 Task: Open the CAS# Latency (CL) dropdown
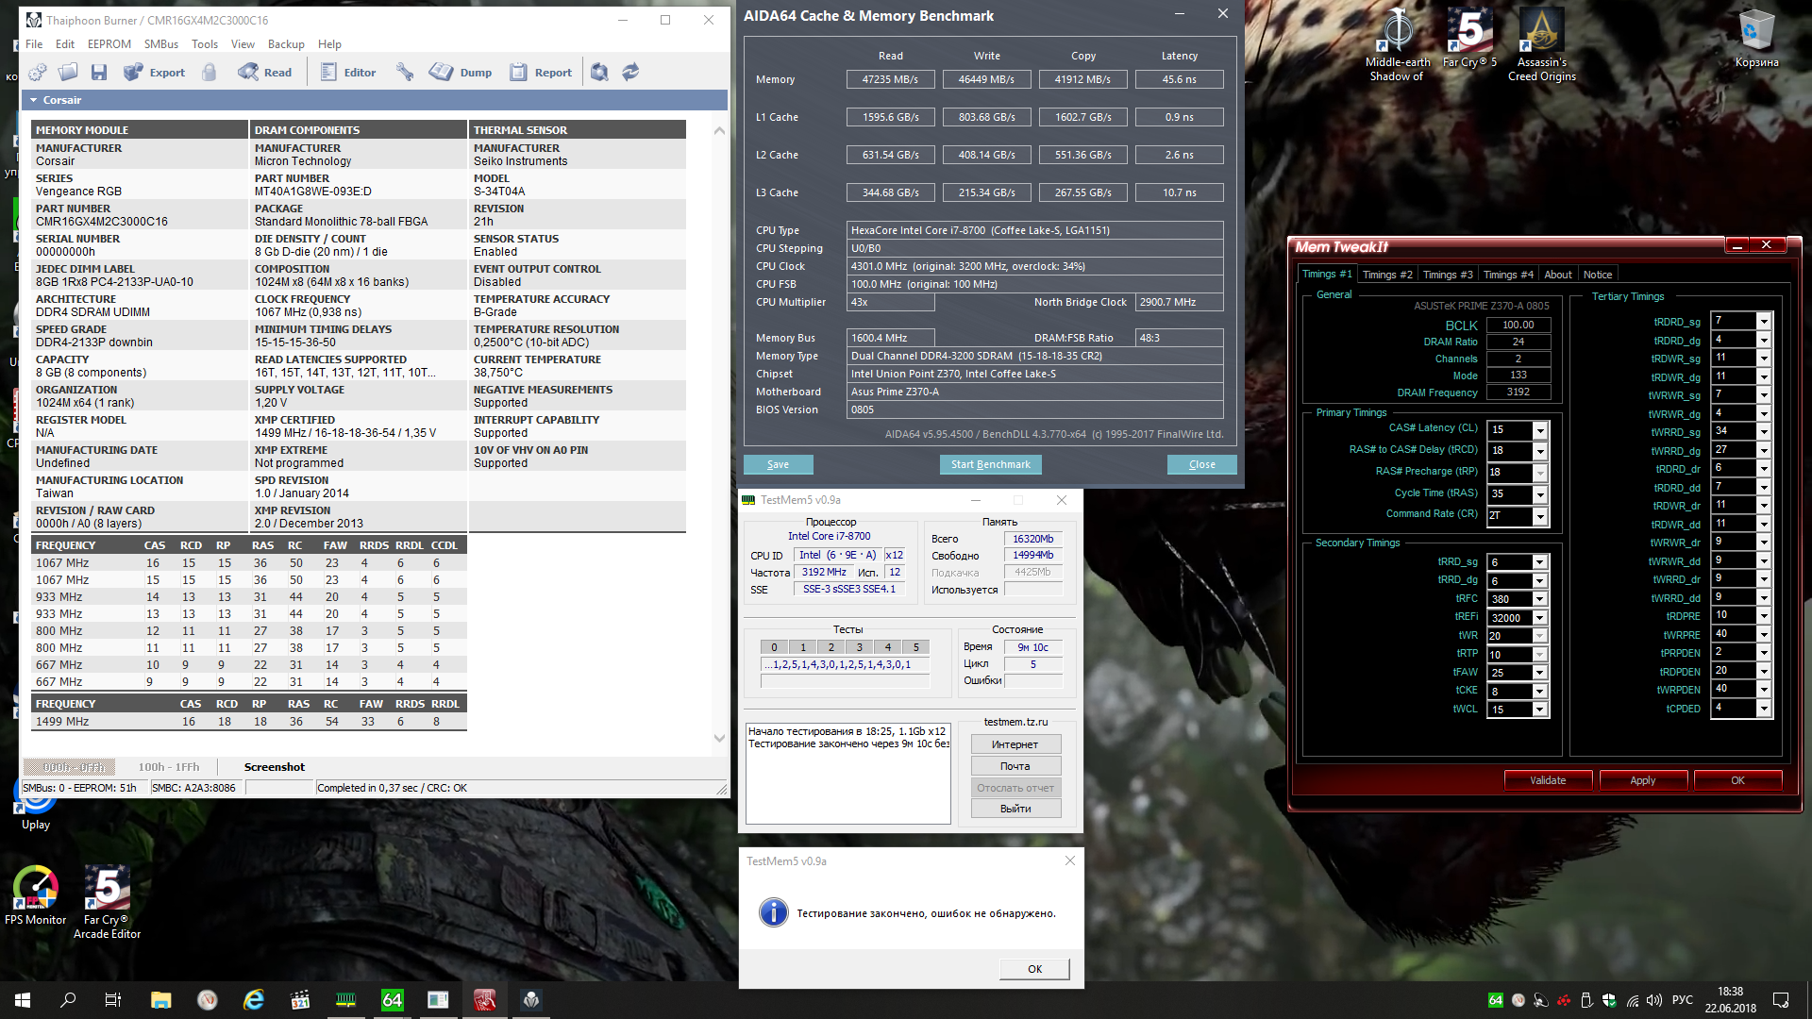tap(1539, 430)
